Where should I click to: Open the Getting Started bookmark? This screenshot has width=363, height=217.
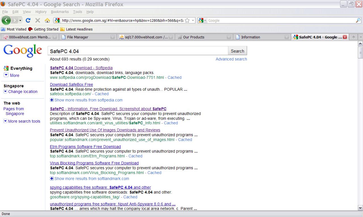(43, 29)
